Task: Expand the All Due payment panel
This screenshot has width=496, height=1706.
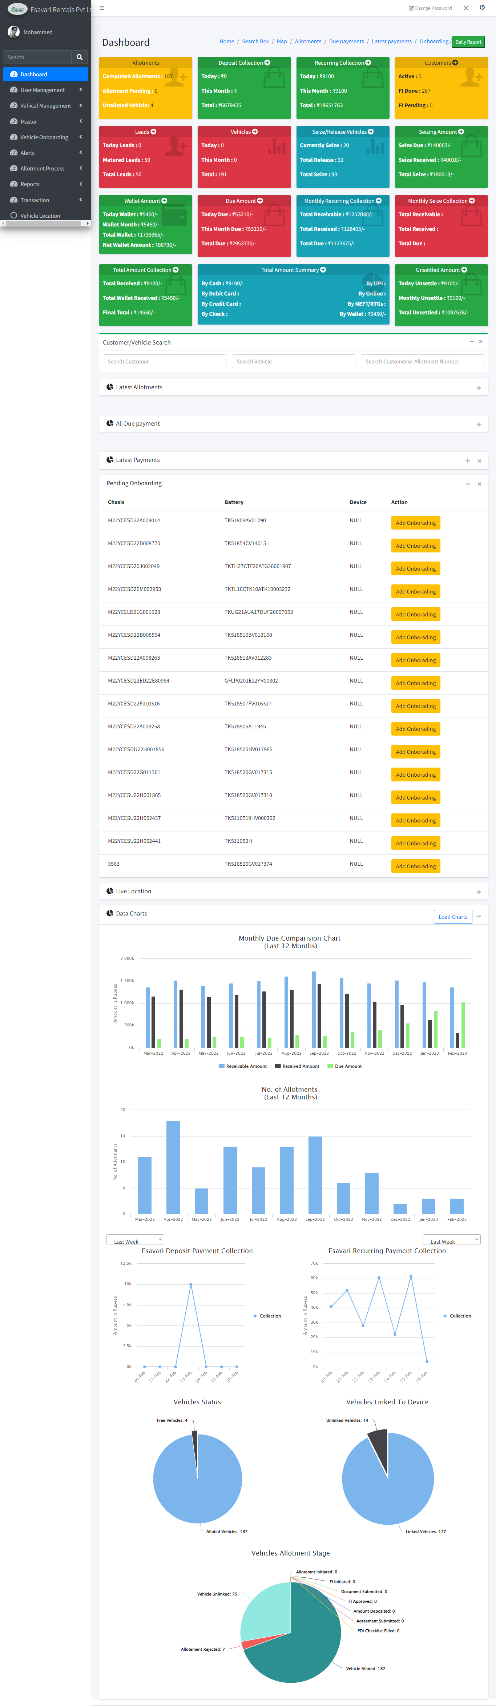Action: click(x=479, y=425)
